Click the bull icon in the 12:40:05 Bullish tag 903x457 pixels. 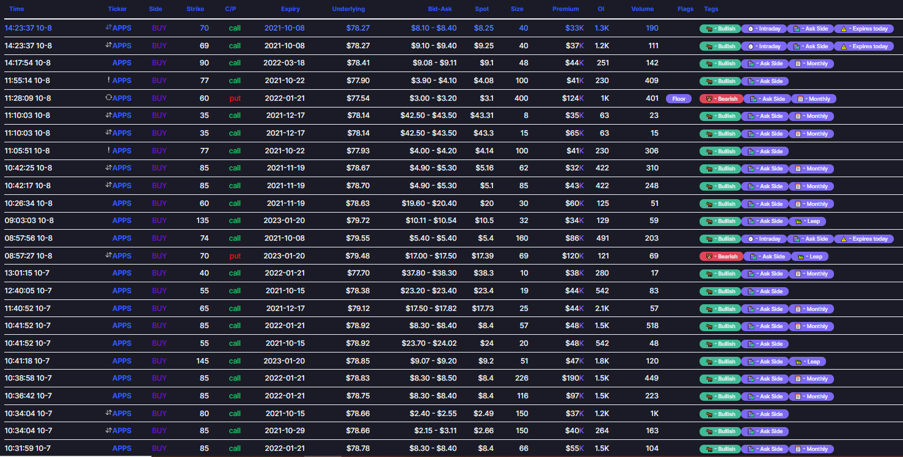coord(709,291)
